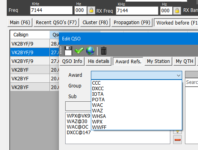Select the WPX@VK9 reference entry
198x150 pixels.
point(78,116)
